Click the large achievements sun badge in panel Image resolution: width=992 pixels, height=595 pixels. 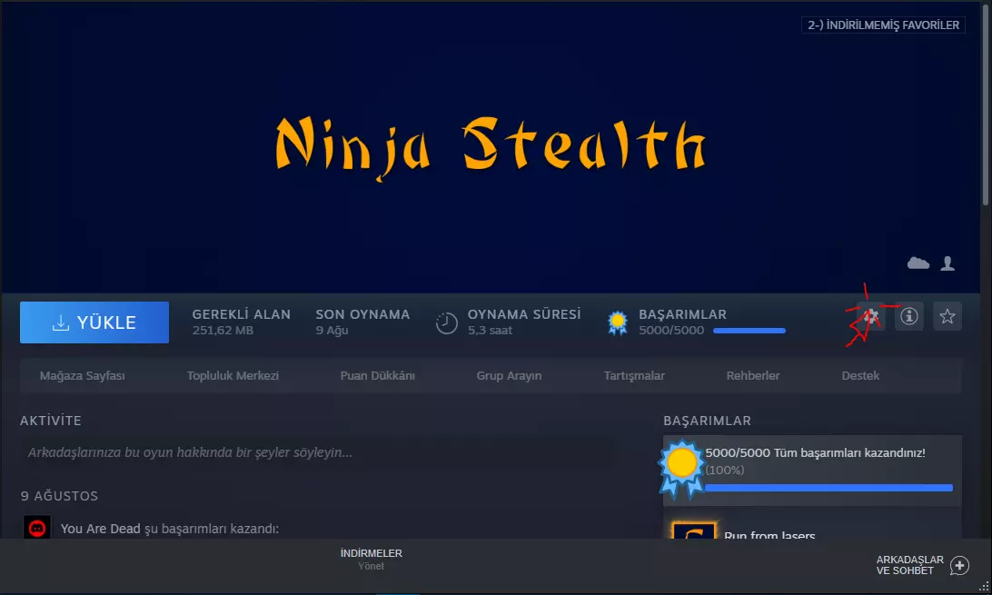click(x=681, y=468)
